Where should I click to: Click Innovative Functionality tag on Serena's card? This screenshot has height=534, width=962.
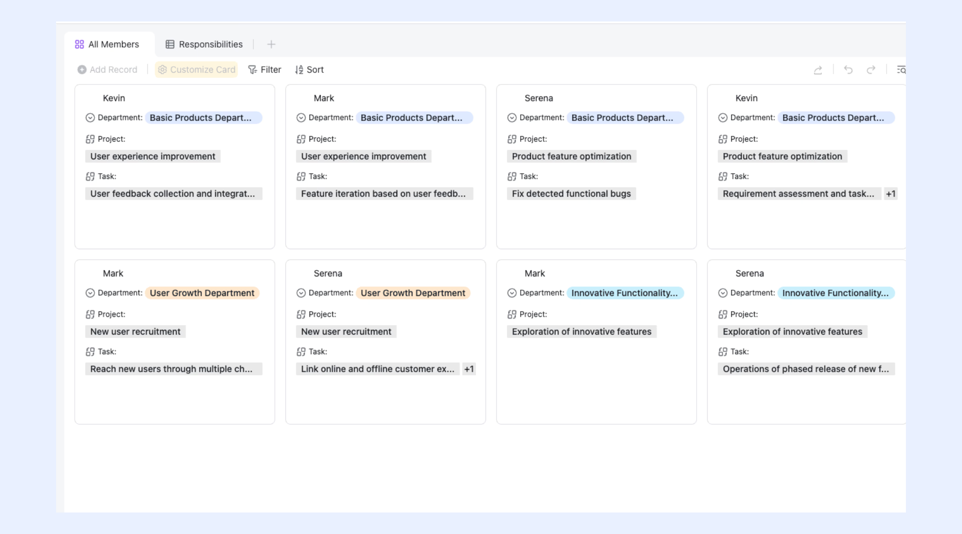pyautogui.click(x=836, y=293)
